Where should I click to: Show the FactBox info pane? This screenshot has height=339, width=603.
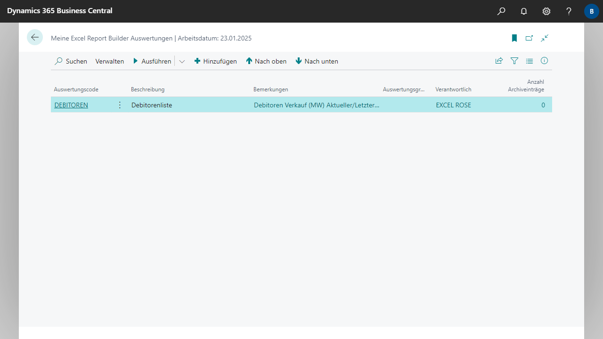tap(545, 61)
